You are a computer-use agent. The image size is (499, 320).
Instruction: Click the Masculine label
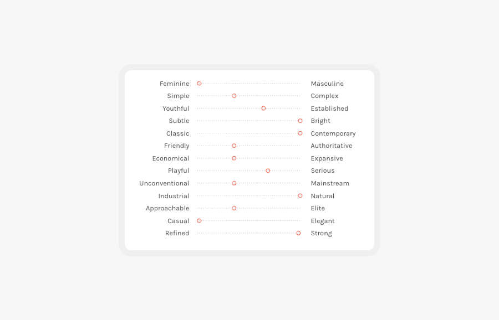coord(327,84)
